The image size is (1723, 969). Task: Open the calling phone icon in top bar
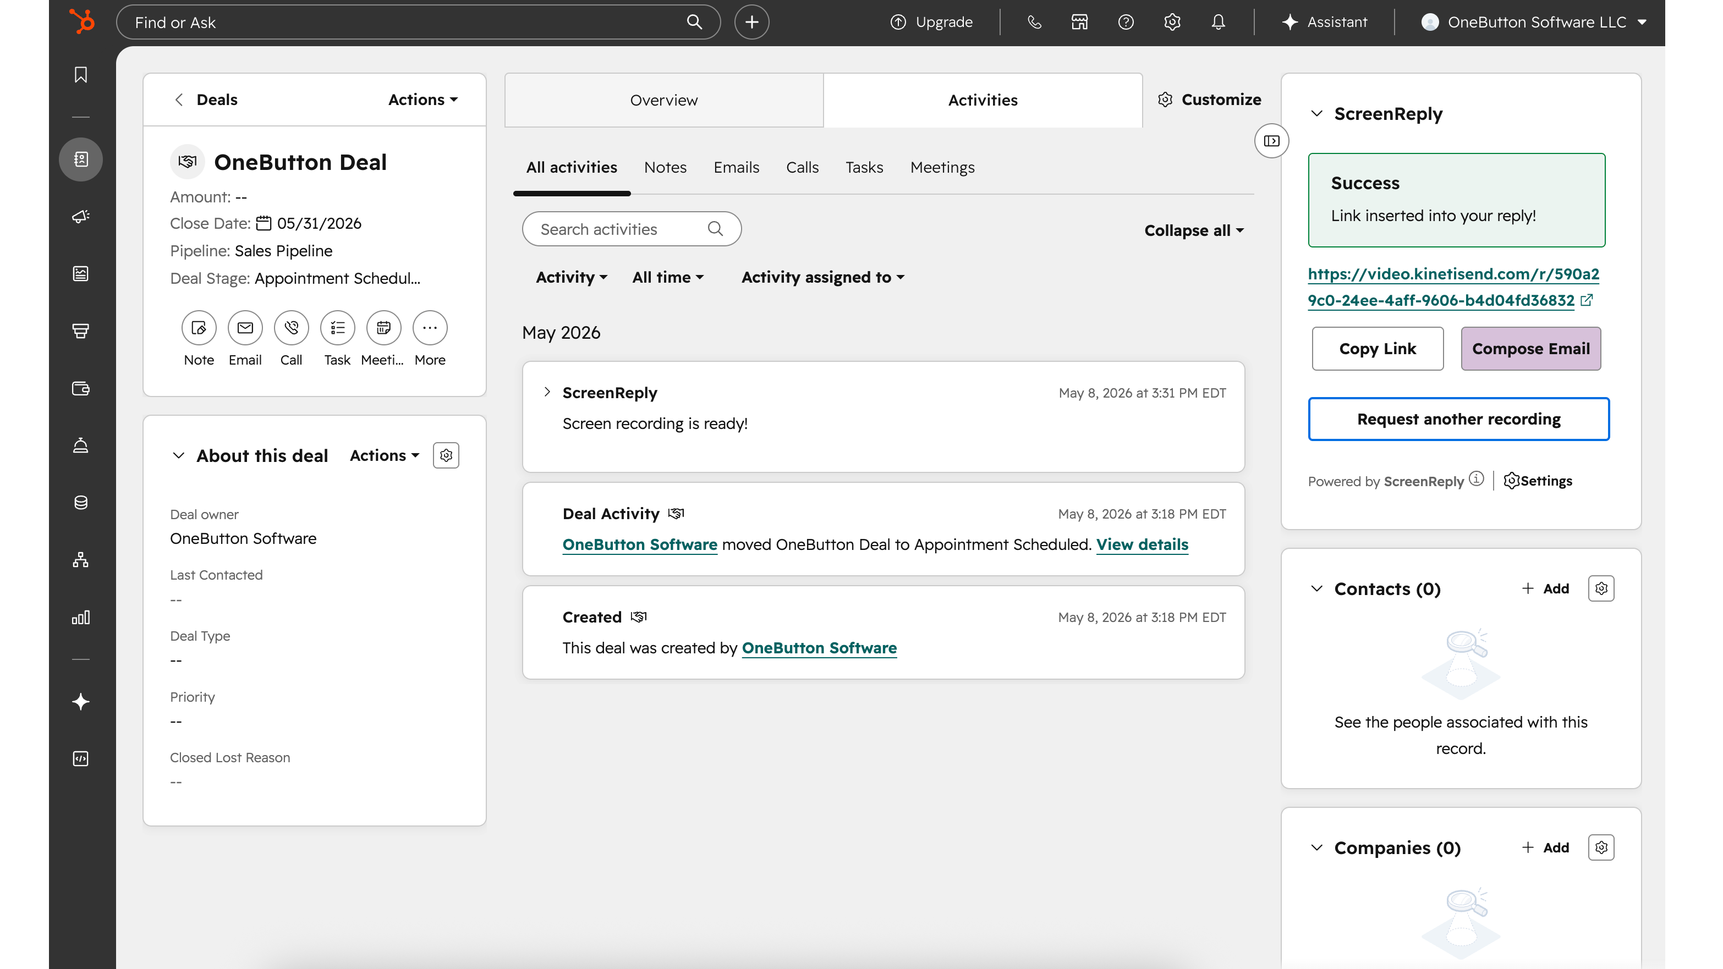(1034, 22)
